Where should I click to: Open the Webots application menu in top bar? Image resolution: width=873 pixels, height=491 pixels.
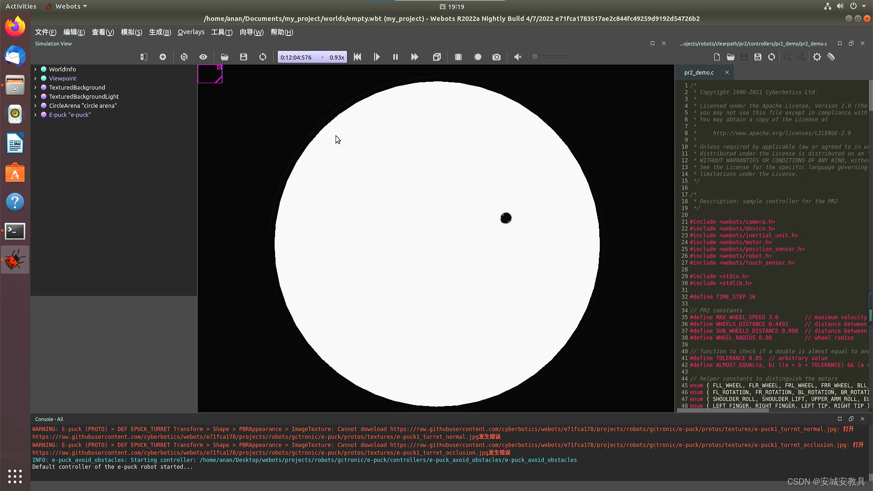pos(66,6)
